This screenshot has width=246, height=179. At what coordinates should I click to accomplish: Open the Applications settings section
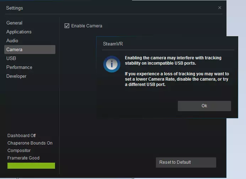(19, 32)
